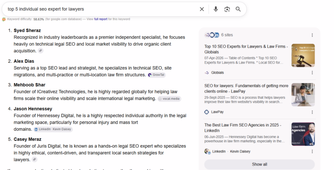The image size is (334, 170).
Task: Open vocal.media source chip for Mehboob Shar
Action: [169, 99]
